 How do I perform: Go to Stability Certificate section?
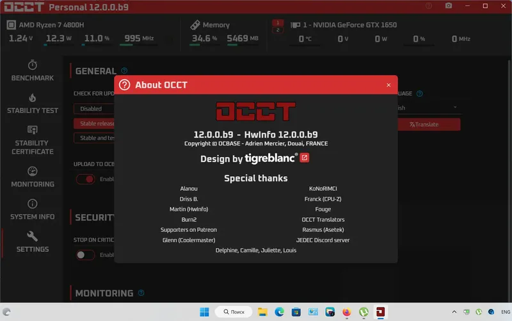coord(33,140)
